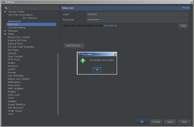Open Plugins settings

12,92
